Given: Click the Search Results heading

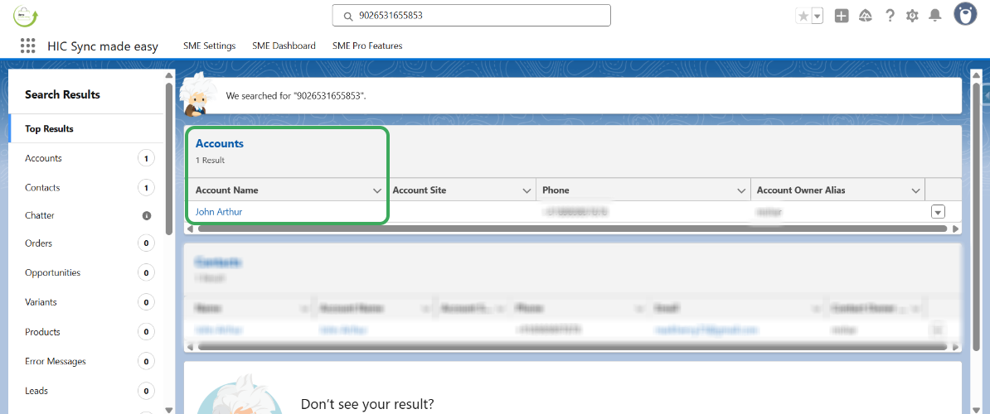Looking at the screenshot, I should tap(62, 94).
